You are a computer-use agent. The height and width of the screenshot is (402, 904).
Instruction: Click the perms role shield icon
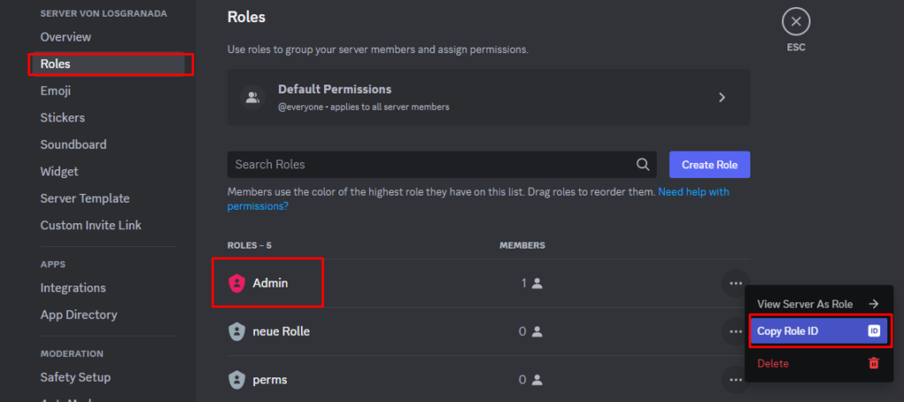pos(237,380)
